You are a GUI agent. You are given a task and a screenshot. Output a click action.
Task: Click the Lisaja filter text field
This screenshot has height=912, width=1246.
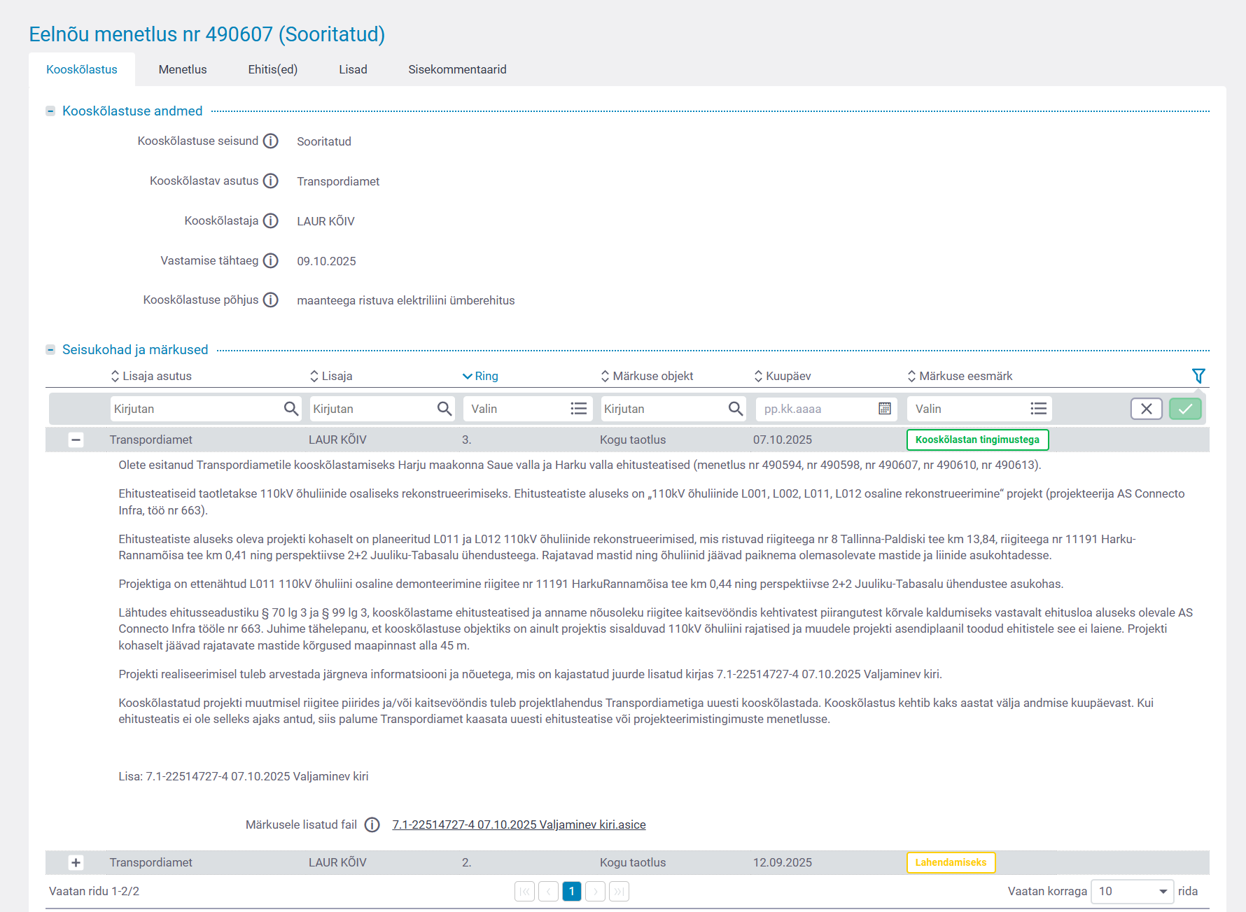click(x=371, y=409)
